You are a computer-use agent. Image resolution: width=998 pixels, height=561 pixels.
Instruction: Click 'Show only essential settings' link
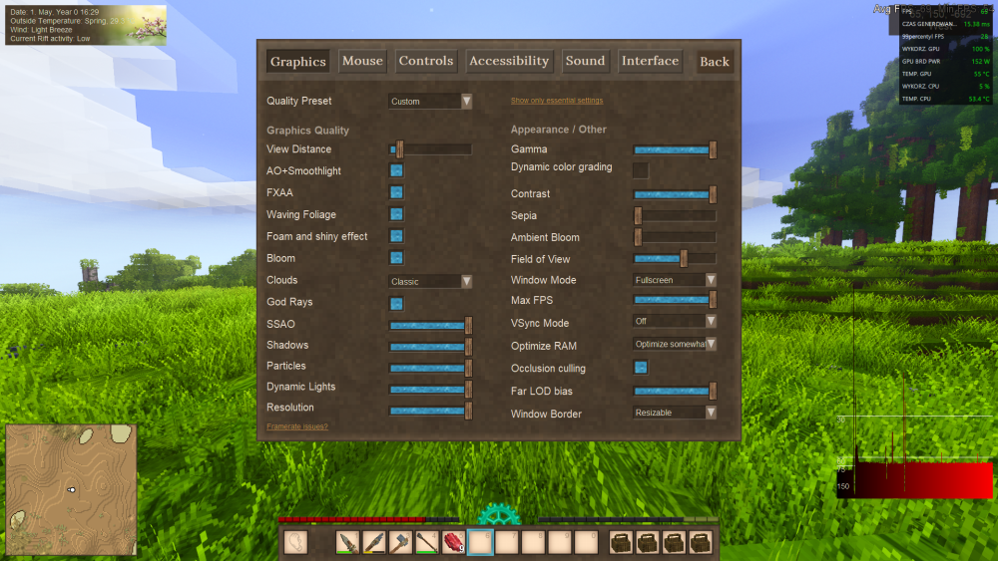(557, 101)
